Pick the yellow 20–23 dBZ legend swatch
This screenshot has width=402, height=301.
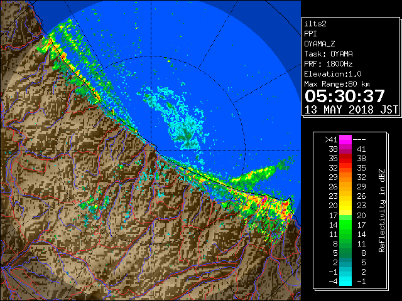pos(345,206)
